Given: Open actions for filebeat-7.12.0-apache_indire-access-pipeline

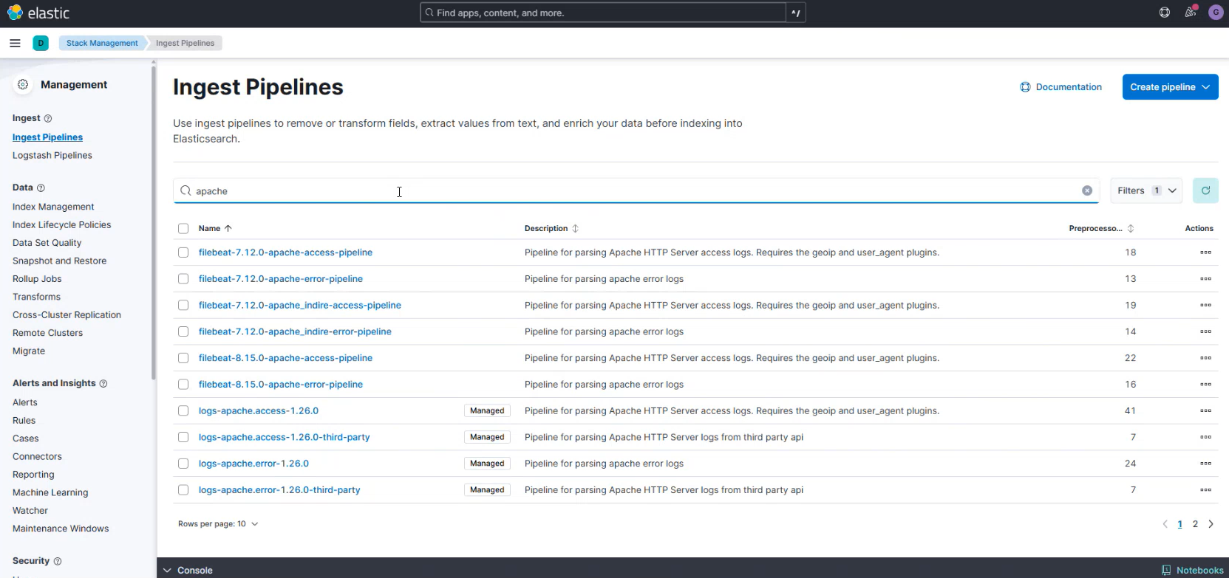Looking at the screenshot, I should click(1205, 305).
